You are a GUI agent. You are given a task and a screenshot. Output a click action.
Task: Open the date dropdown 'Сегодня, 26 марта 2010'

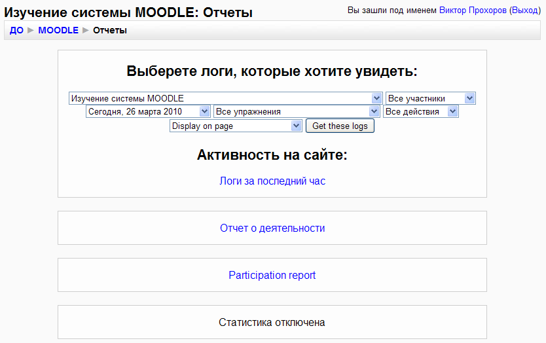click(148, 111)
